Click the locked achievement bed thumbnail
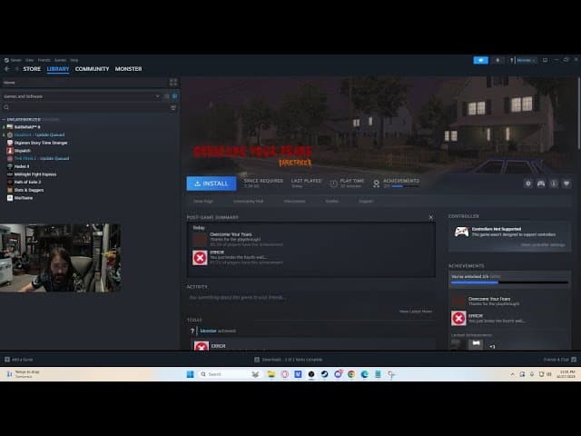This screenshot has width=581, height=436. pos(476,344)
